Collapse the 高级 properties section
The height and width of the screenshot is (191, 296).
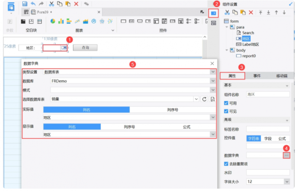click(287, 120)
